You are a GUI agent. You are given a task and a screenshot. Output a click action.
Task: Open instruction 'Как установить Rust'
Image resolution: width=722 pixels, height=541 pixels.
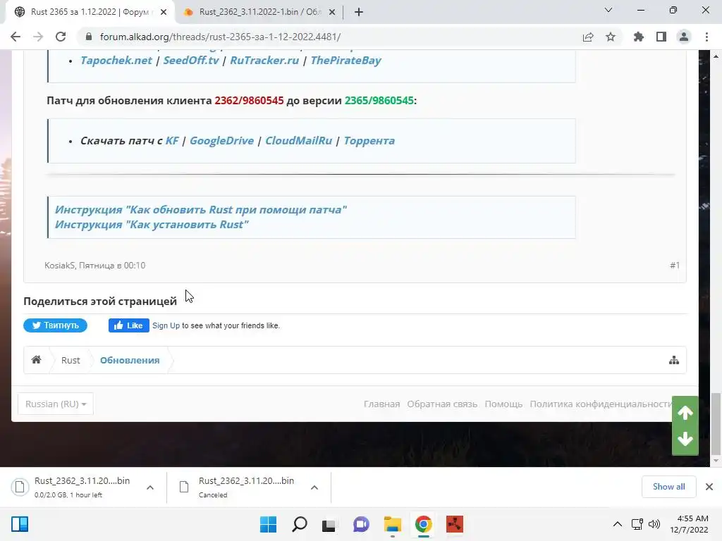[152, 225]
